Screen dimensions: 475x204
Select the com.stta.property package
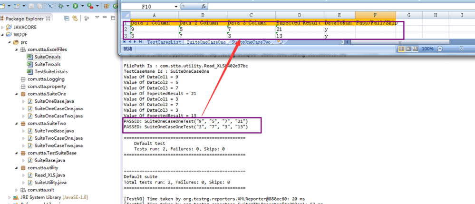pyautogui.click(x=46, y=87)
